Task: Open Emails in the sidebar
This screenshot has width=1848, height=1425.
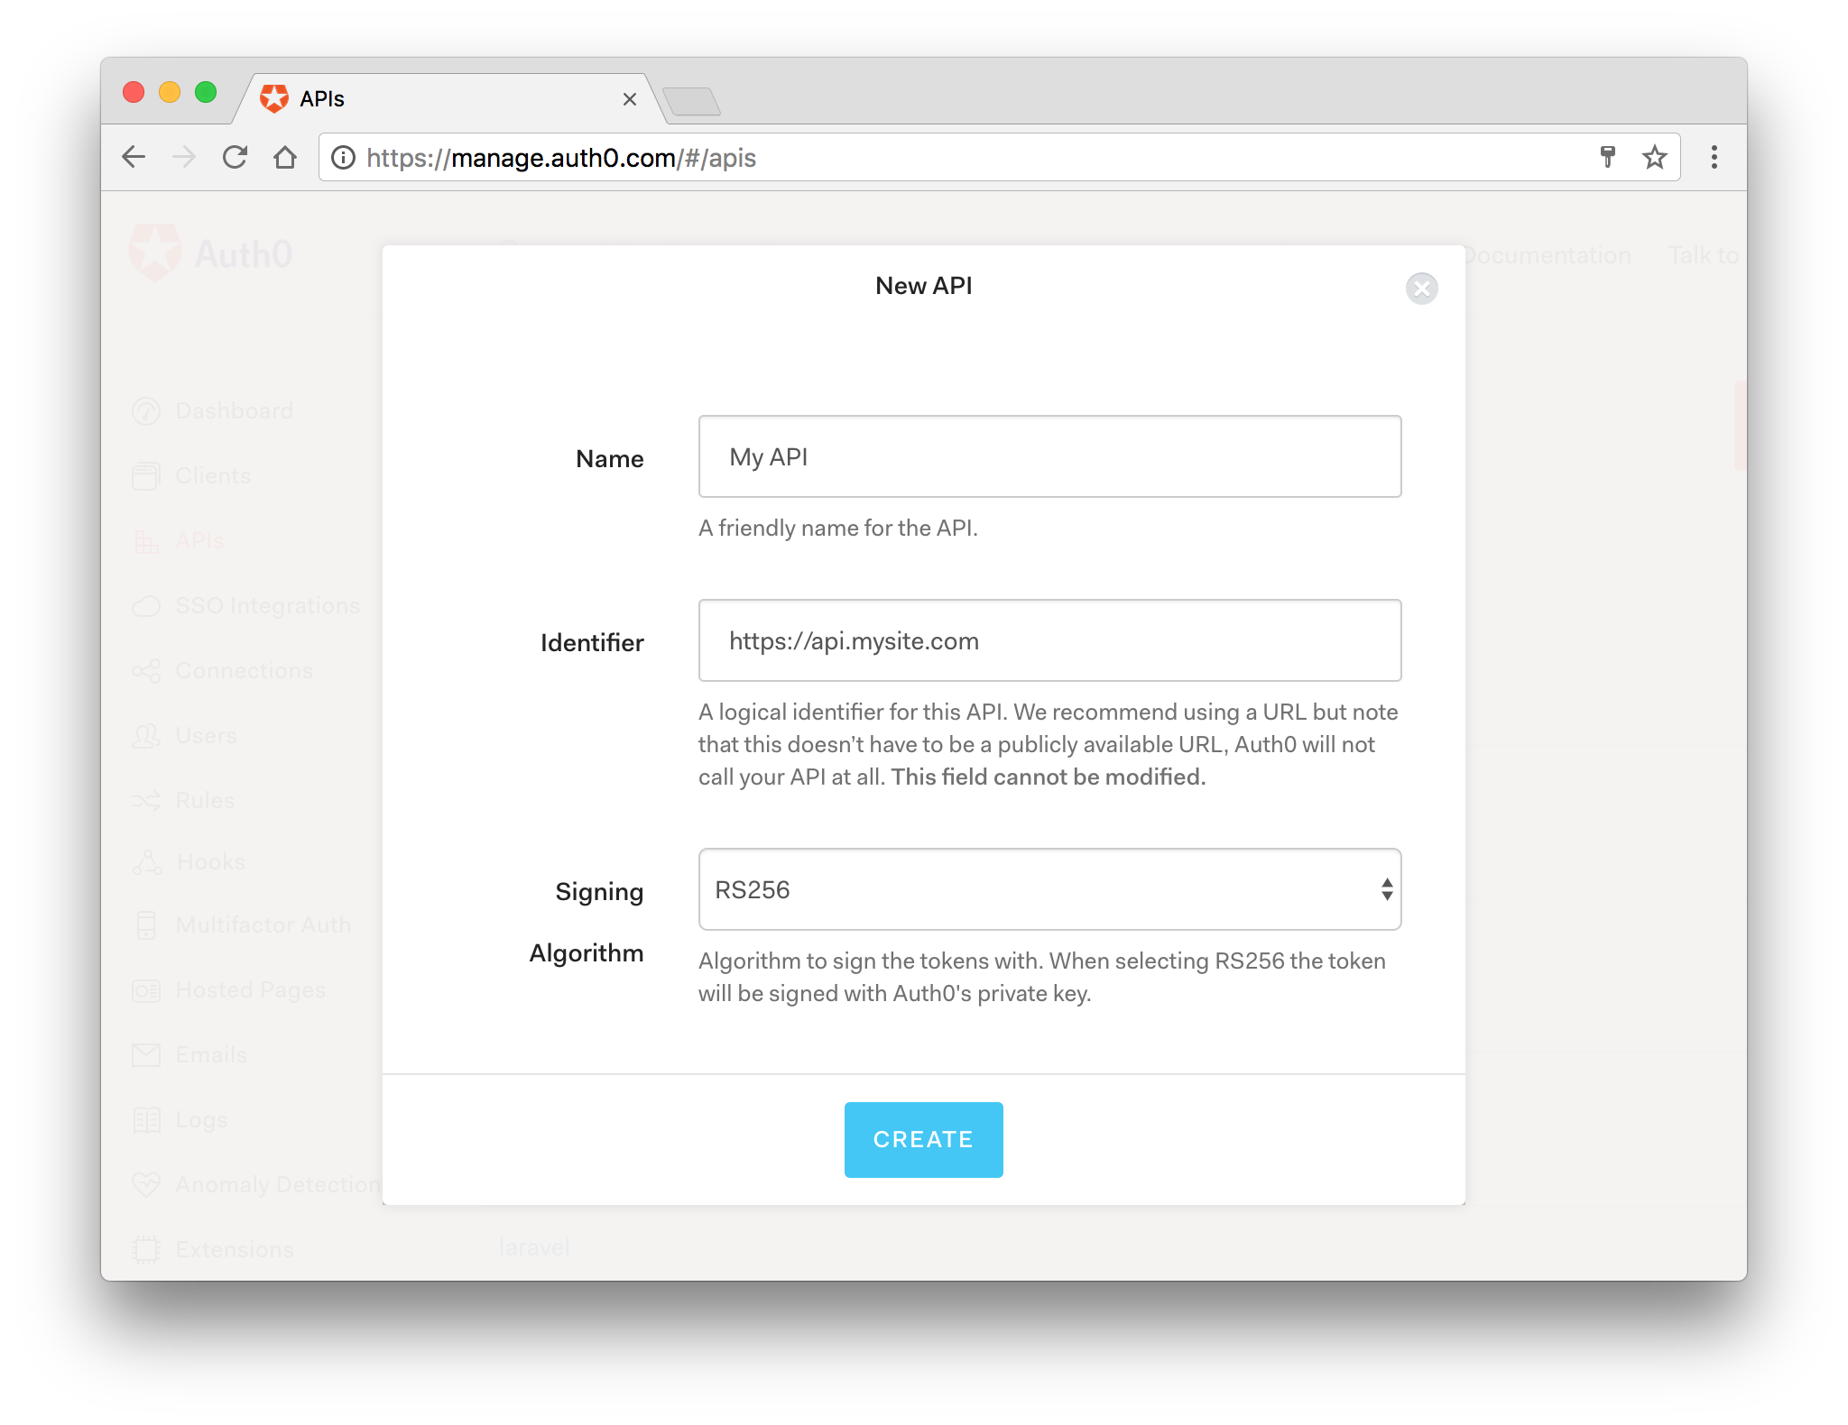Action: [189, 1055]
